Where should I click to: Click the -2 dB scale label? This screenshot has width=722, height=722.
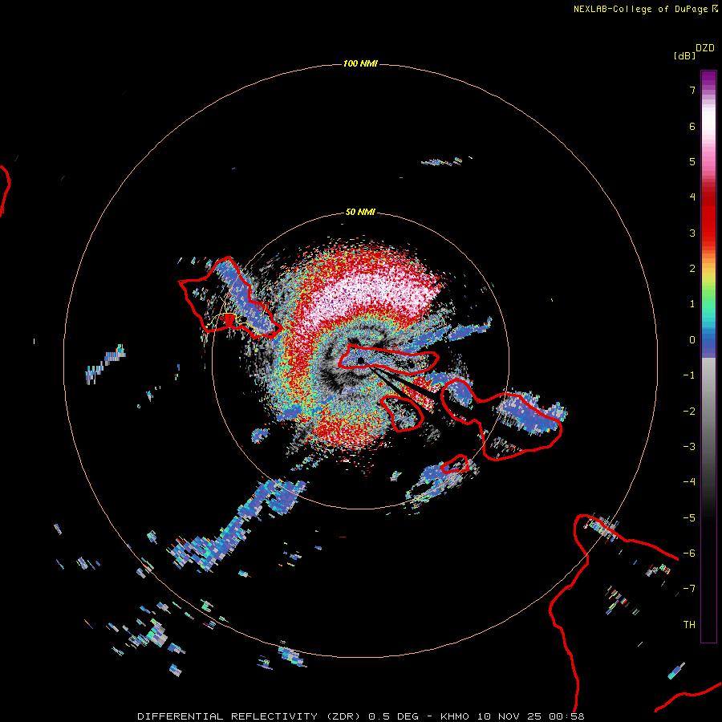pyautogui.click(x=689, y=412)
